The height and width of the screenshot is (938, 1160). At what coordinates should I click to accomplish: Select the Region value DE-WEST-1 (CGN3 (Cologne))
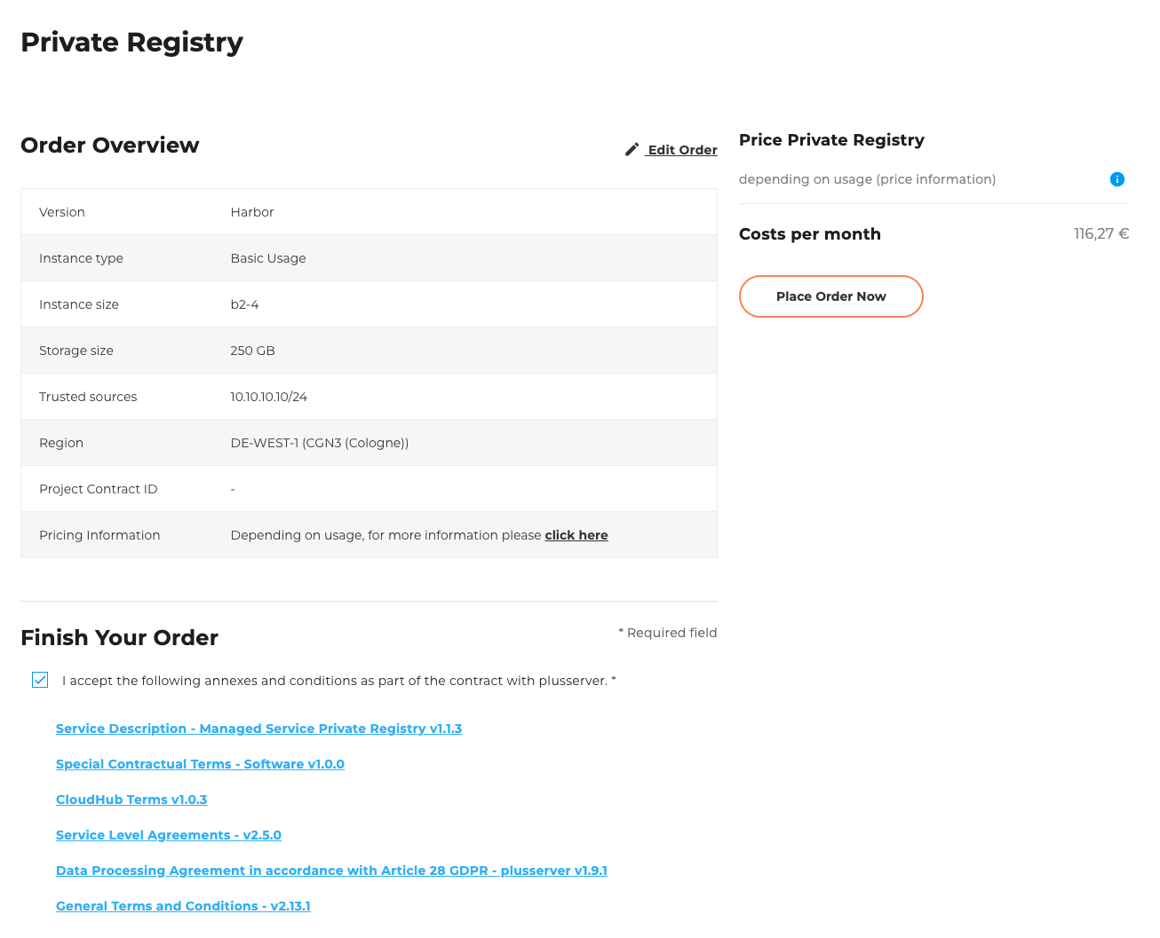[319, 443]
